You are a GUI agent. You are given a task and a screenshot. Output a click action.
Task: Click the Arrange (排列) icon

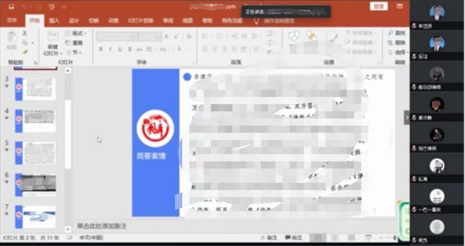[311, 37]
